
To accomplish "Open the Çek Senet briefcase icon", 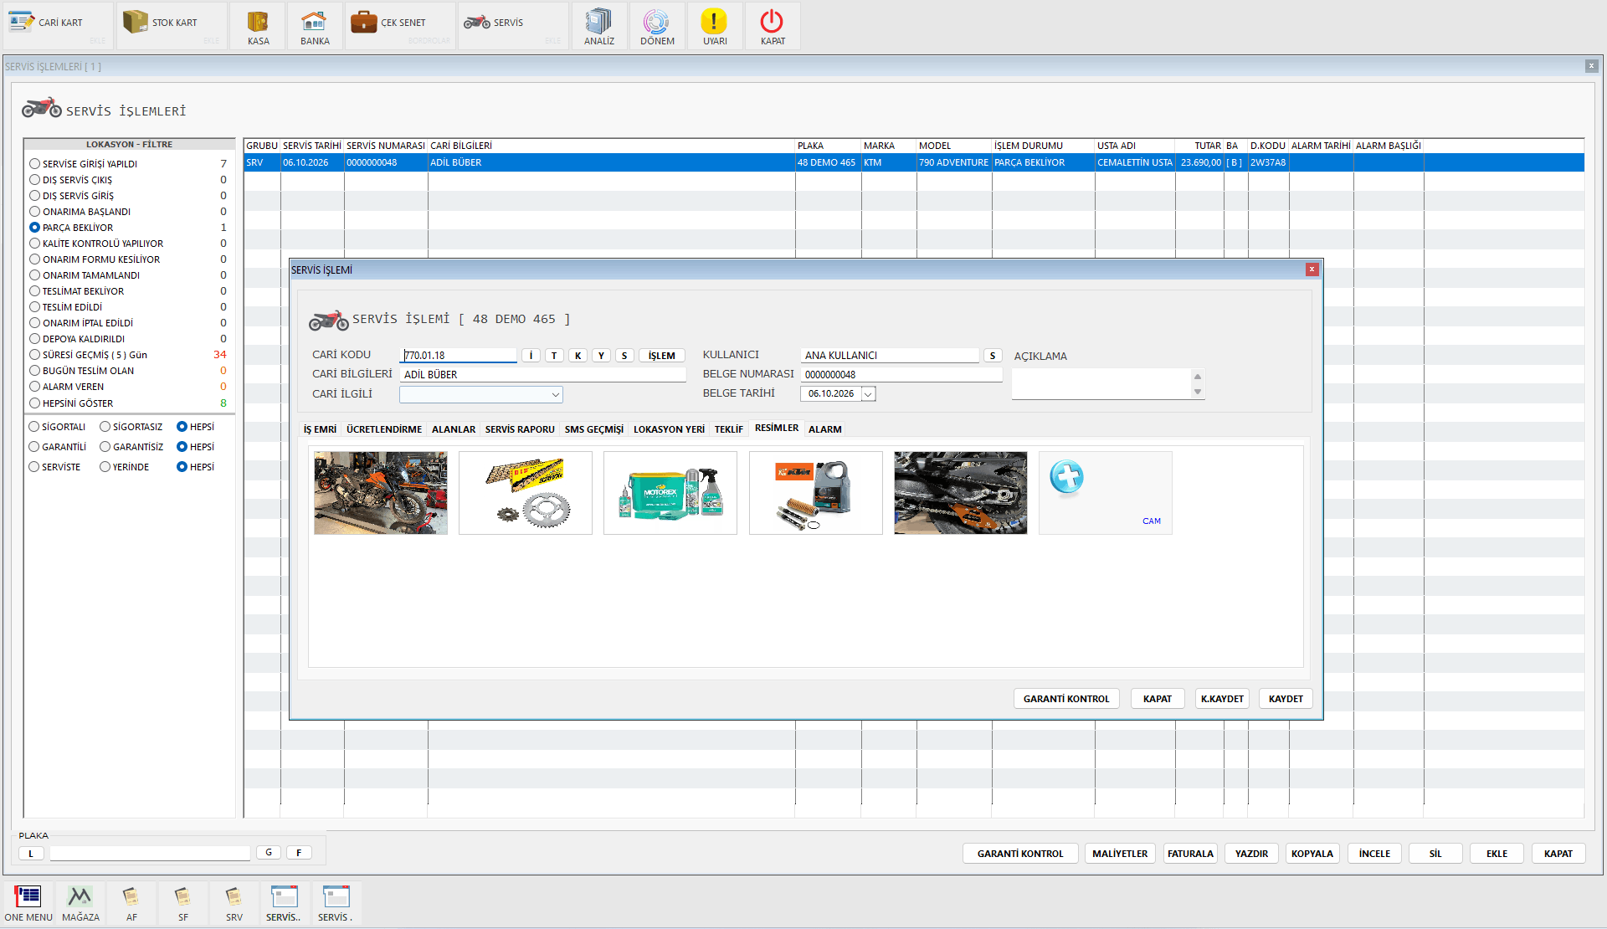I will click(x=363, y=22).
